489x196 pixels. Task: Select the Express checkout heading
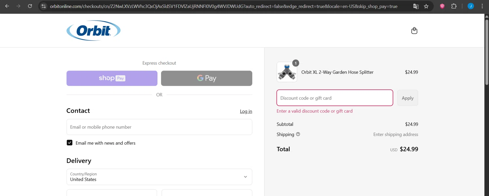[x=159, y=63]
